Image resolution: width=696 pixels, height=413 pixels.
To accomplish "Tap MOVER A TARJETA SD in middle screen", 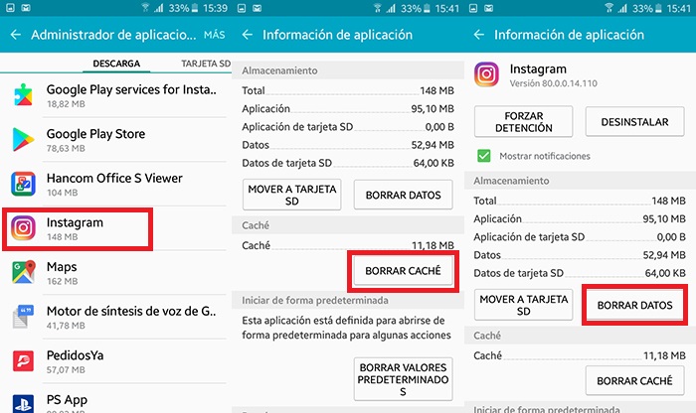I will [291, 195].
